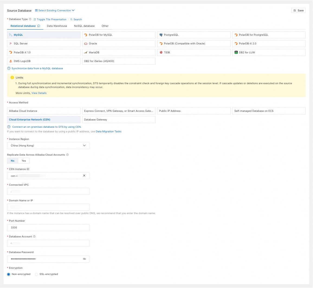
Task: Choose PolarDB-X 1.0 tile
Action: (x=44, y=53)
